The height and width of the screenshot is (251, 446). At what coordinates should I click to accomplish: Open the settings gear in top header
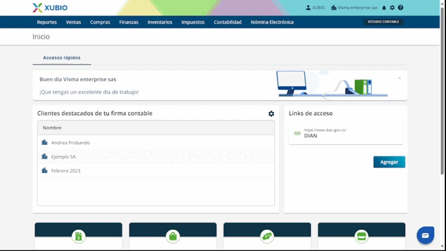point(392,8)
